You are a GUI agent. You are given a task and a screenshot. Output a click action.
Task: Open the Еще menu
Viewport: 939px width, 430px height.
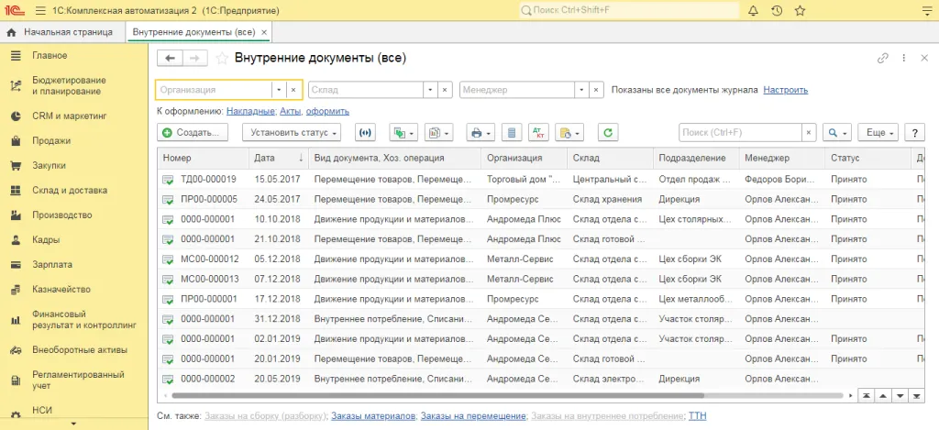[877, 133]
